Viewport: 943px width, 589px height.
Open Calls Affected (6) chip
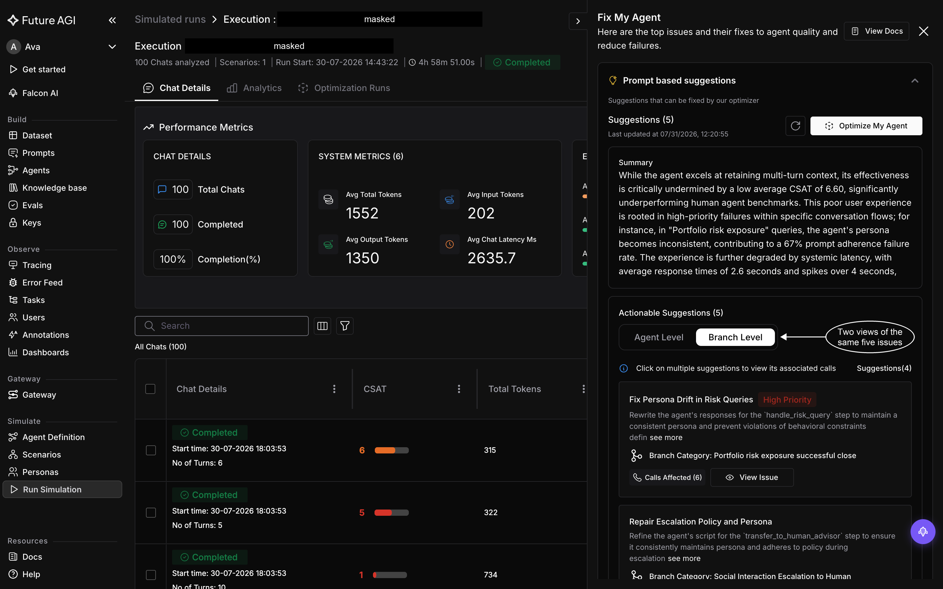coord(667,477)
